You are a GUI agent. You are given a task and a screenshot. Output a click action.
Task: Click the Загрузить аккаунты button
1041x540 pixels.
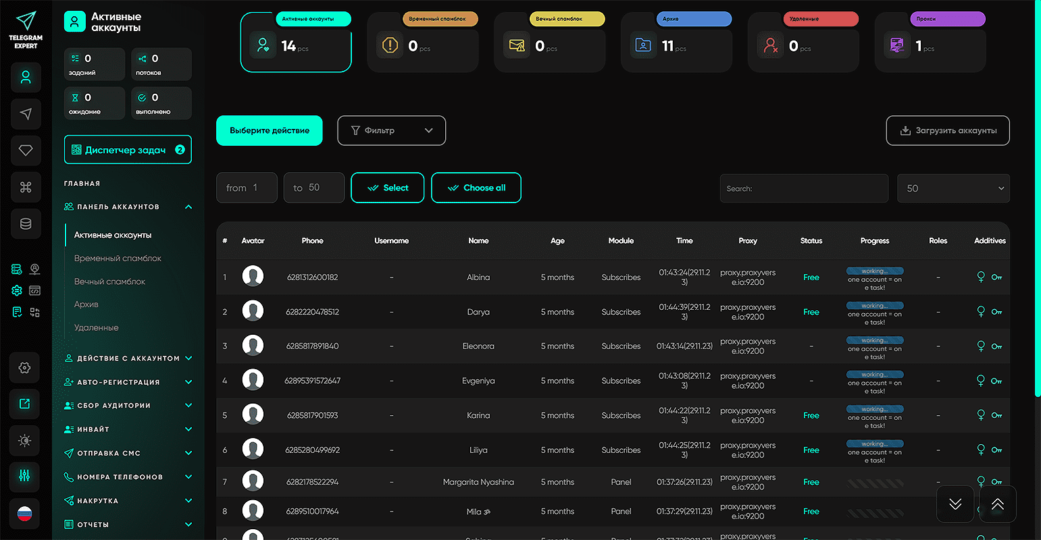947,130
